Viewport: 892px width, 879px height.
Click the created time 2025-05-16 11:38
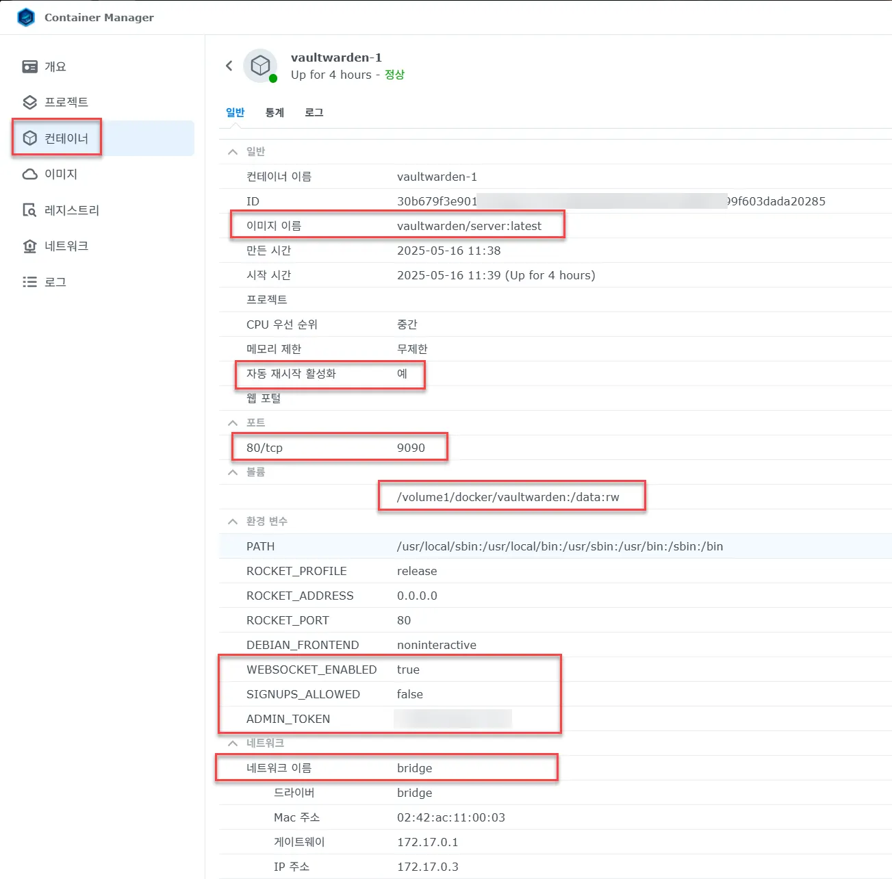448,251
